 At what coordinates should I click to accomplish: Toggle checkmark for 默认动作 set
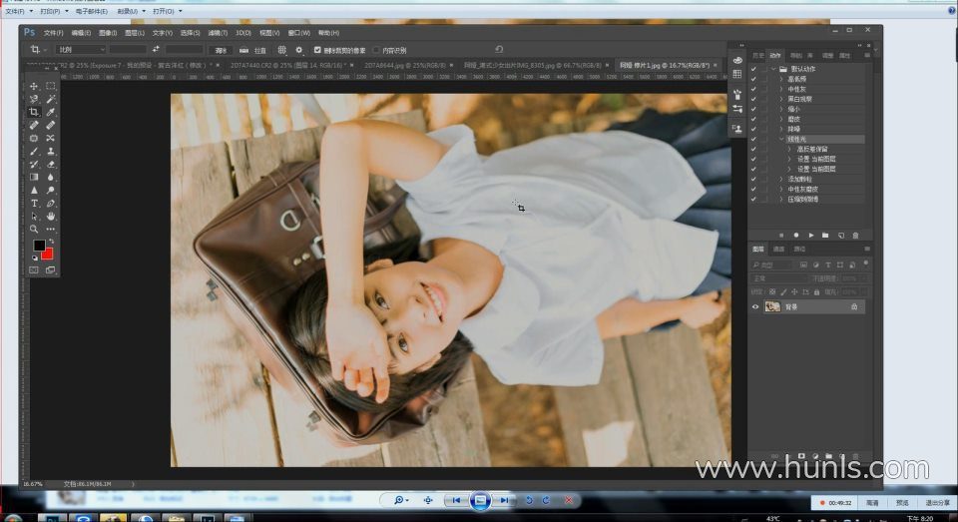click(753, 69)
